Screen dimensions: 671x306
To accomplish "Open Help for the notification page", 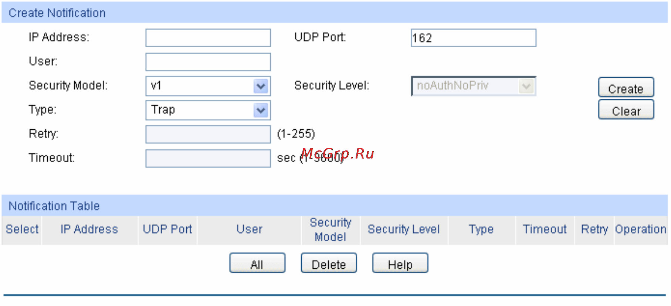I will tap(400, 263).
